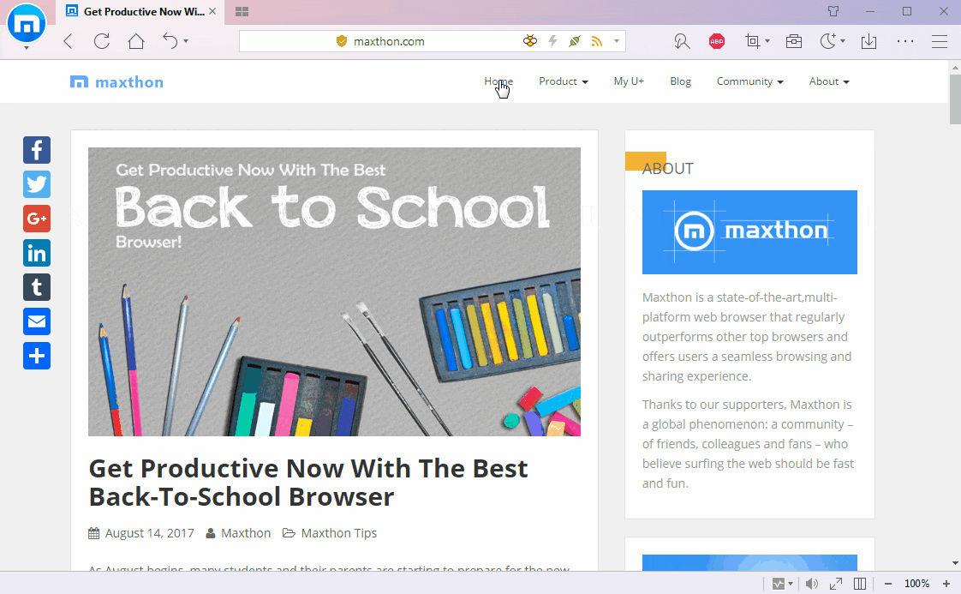Go to the Home nav item
This screenshot has height=594, width=961.
click(498, 81)
